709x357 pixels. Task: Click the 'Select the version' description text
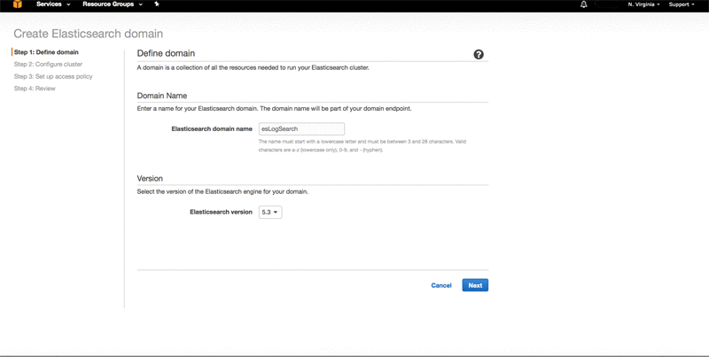tap(222, 191)
